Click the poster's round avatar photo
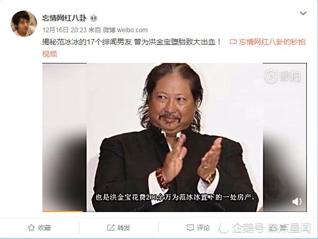 click(x=24, y=23)
